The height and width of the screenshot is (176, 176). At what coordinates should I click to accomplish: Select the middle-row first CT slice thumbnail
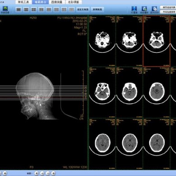(x=102, y=93)
